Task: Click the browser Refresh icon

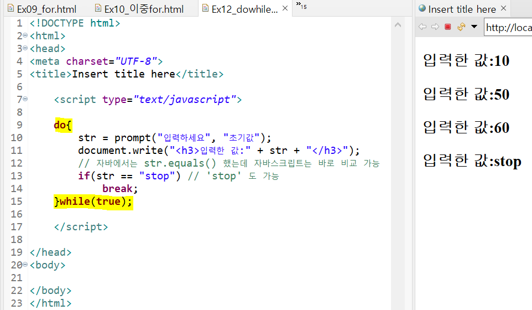Action: (x=461, y=27)
